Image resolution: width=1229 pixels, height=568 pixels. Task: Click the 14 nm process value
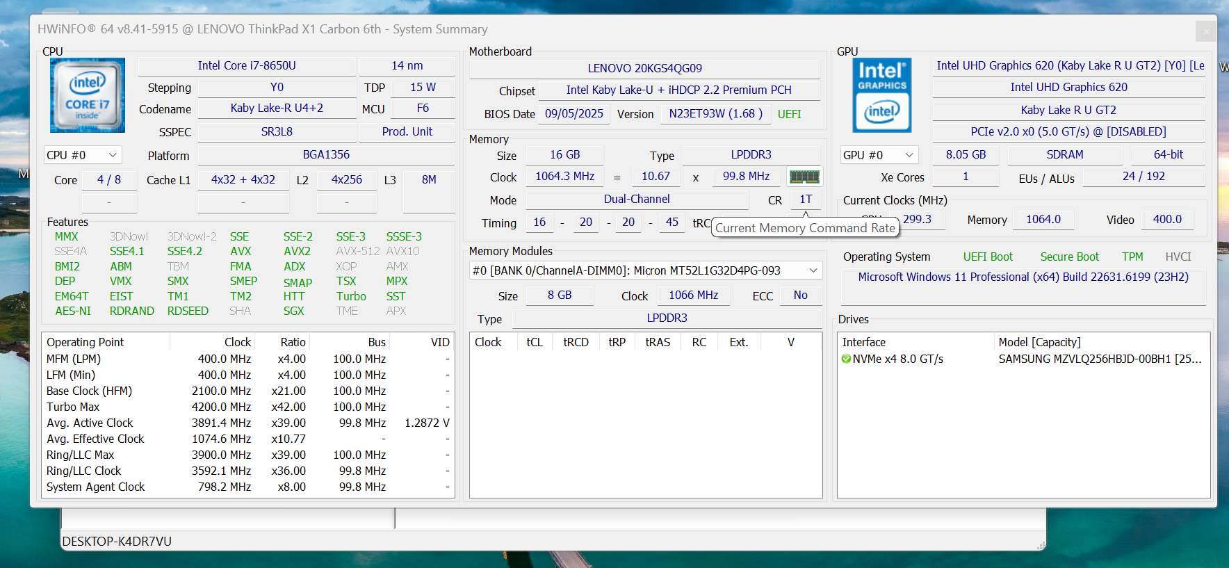pyautogui.click(x=407, y=66)
